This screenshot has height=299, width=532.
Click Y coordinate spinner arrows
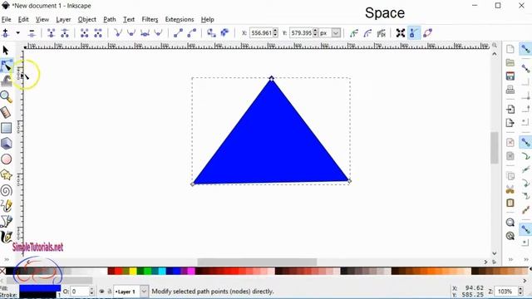[316, 33]
